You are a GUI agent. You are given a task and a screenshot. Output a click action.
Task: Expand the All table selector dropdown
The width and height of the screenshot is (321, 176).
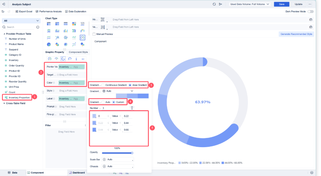(21, 21)
